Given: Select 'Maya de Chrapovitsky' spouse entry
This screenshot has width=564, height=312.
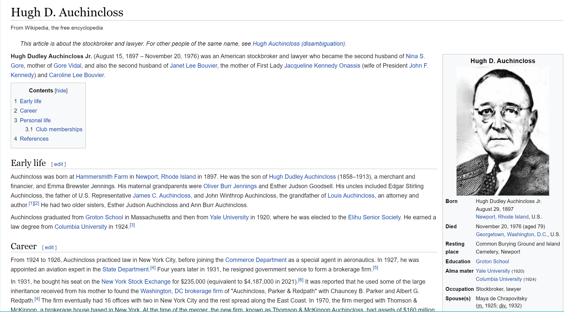Looking at the screenshot, I should [501, 298].
